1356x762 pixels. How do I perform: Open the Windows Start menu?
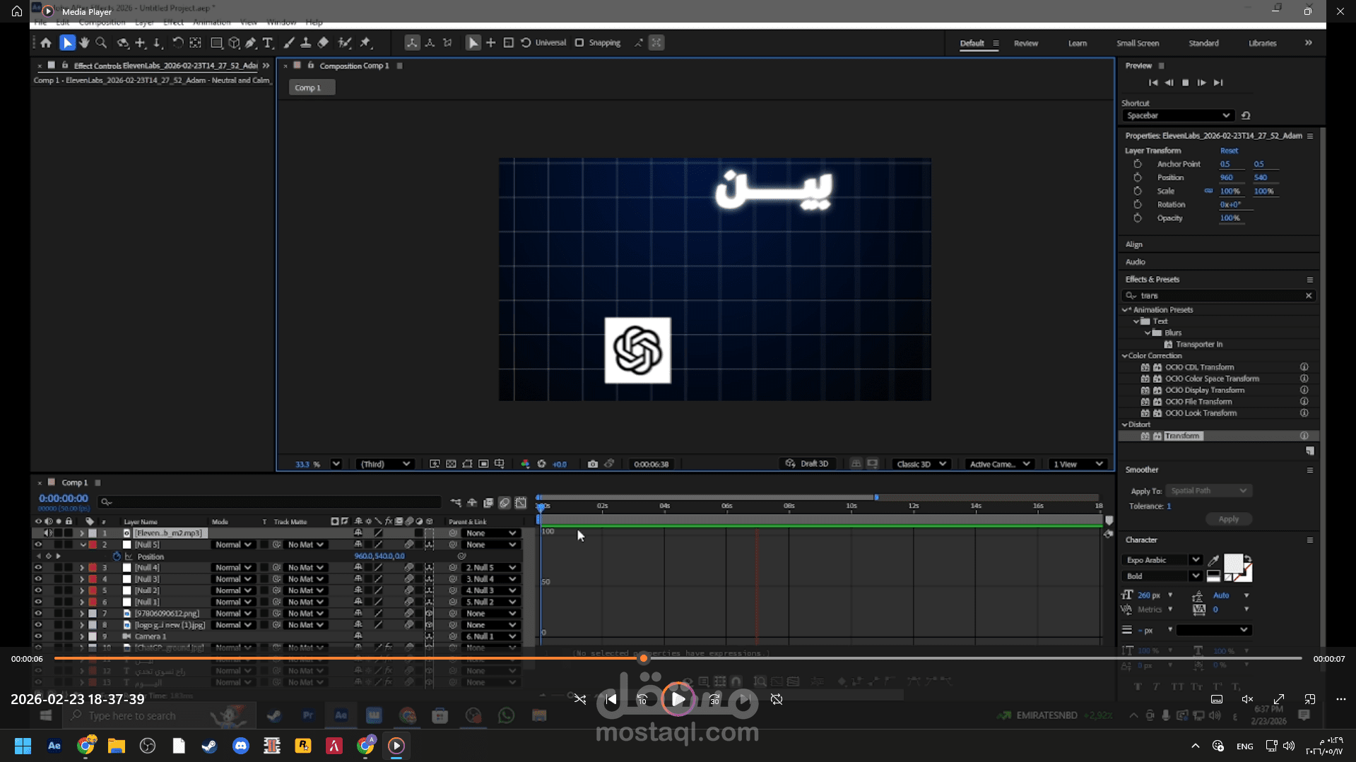tap(23, 746)
